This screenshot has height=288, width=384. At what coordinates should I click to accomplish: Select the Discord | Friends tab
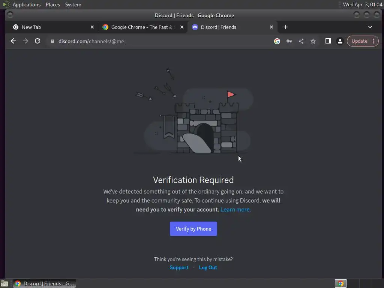click(232, 27)
